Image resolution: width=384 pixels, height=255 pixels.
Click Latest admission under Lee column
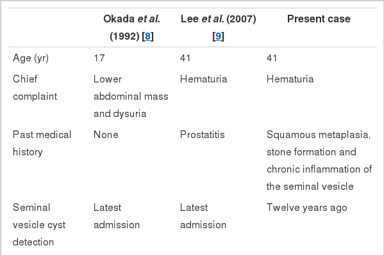pyautogui.click(x=203, y=216)
